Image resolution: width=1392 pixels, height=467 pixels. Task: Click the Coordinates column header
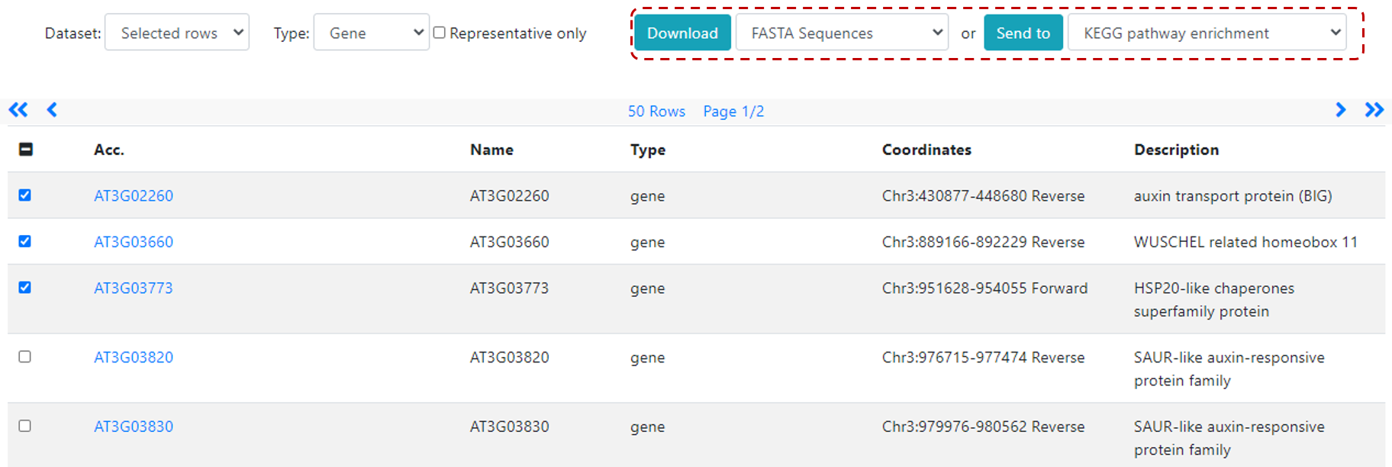coord(926,150)
